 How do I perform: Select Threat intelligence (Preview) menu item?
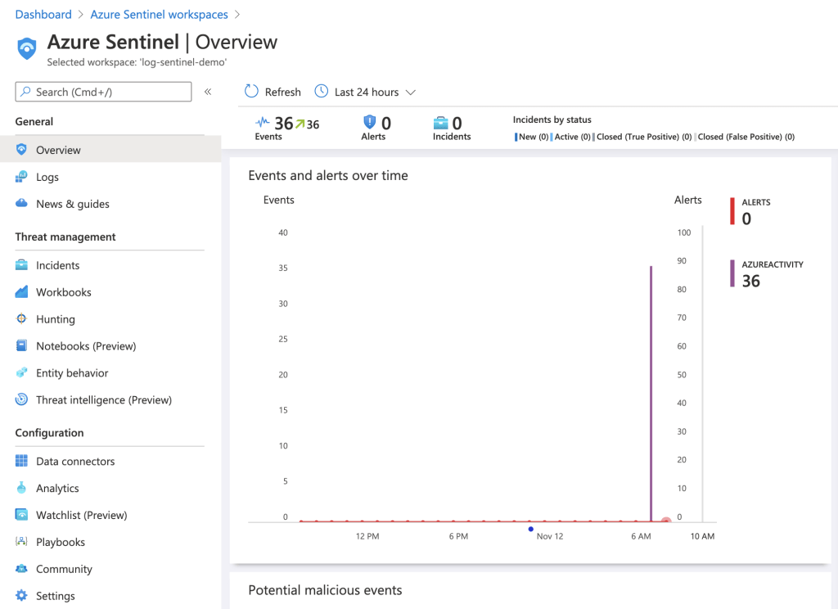coord(103,400)
